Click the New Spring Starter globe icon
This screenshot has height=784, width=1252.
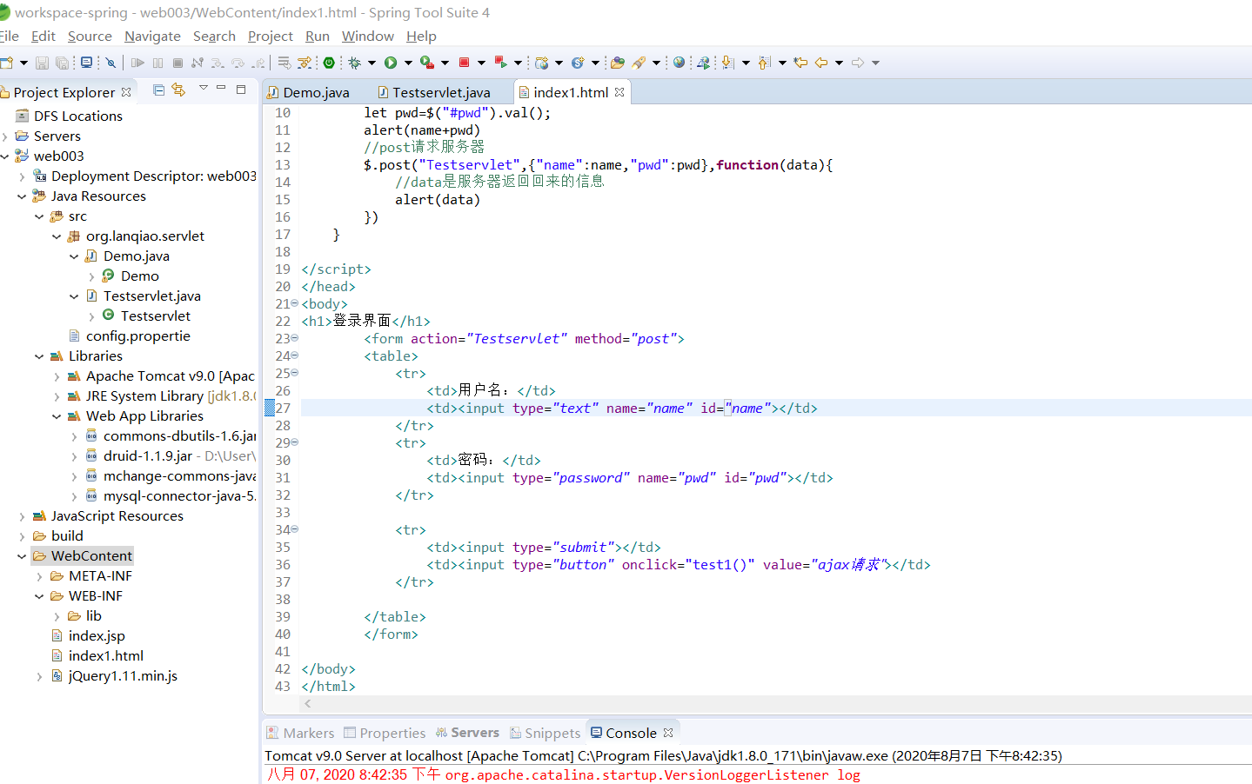tap(542, 63)
